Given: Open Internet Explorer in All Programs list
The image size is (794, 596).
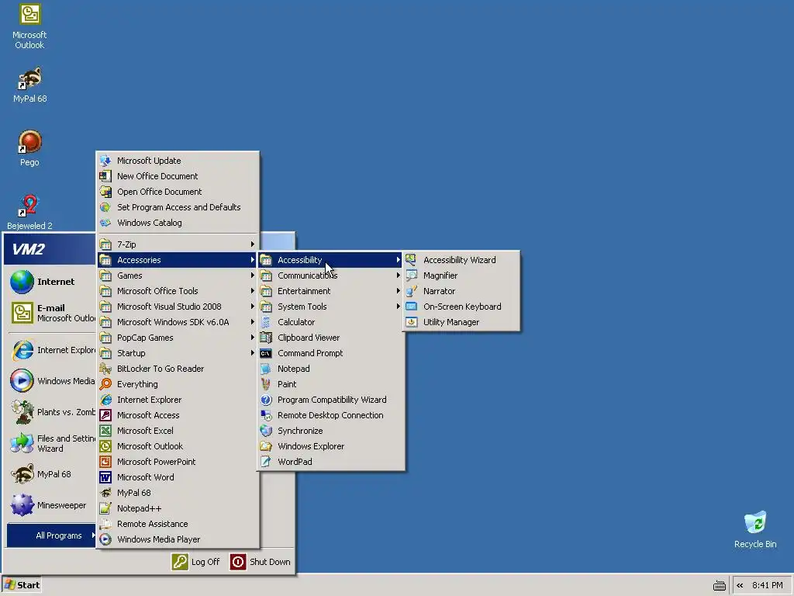Looking at the screenshot, I should [178, 400].
